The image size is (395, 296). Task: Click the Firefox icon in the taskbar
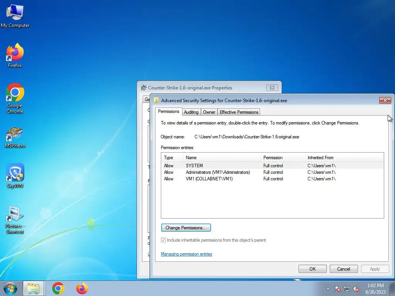click(82, 288)
